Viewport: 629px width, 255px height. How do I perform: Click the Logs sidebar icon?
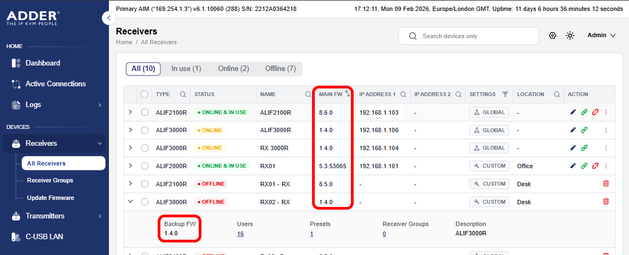[x=16, y=105]
